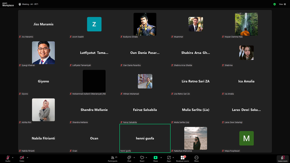Select Nopan Danma Pala's waterfall picture

click(246, 24)
